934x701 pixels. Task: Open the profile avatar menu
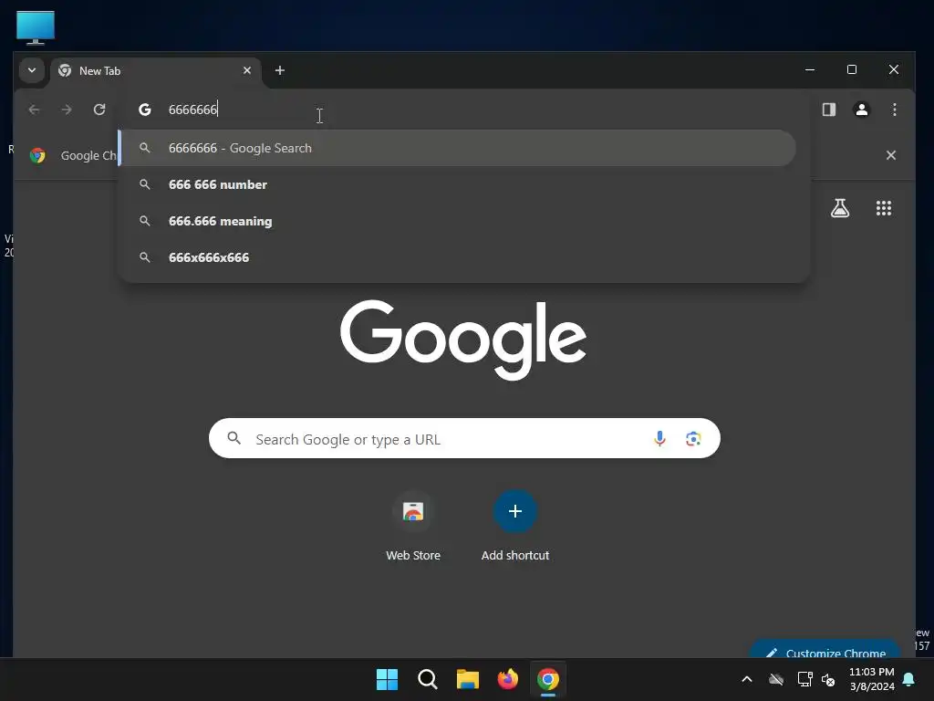(861, 110)
